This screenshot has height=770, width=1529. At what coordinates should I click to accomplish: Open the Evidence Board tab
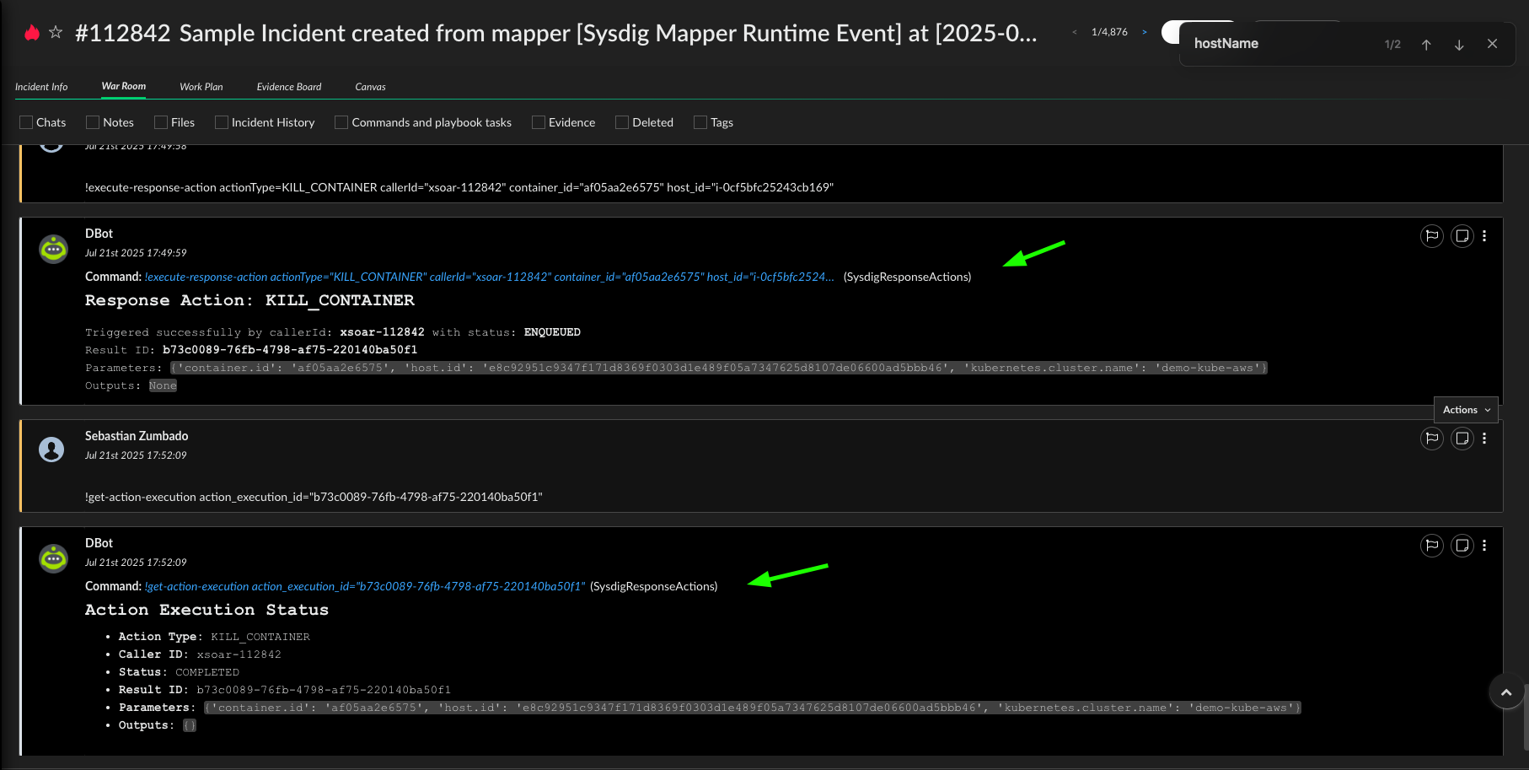tap(289, 87)
